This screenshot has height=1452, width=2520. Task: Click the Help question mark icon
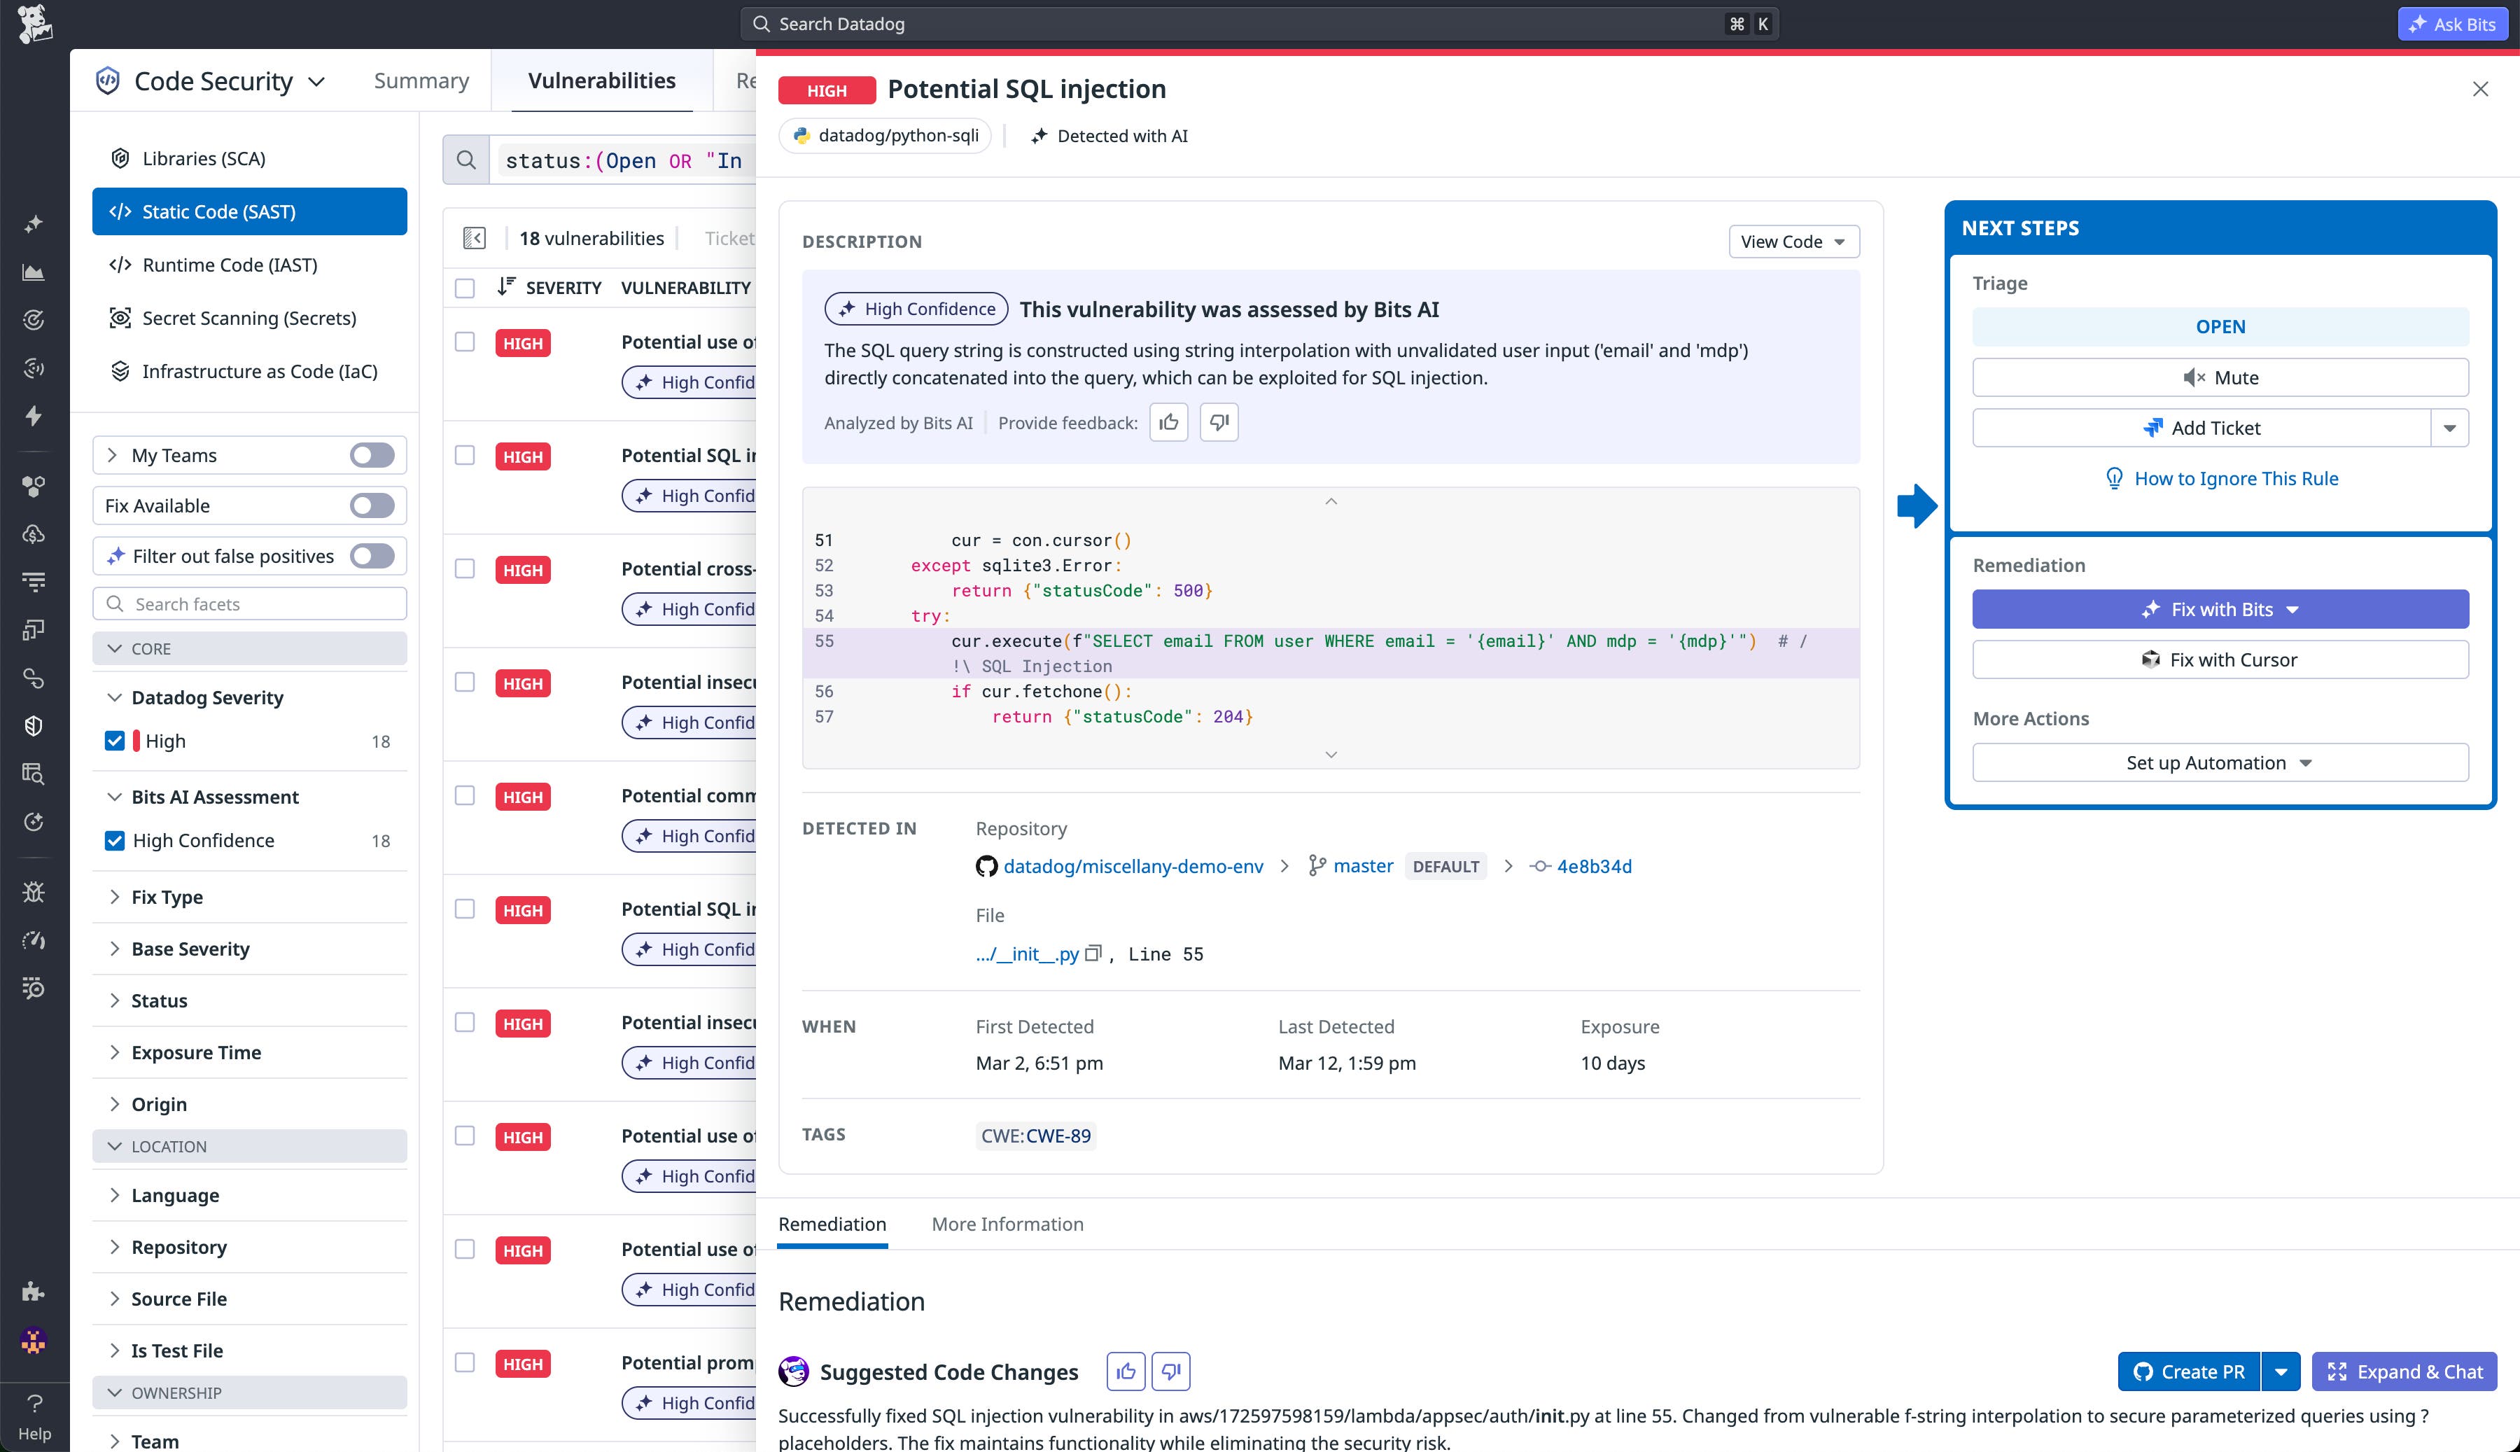pos(34,1404)
